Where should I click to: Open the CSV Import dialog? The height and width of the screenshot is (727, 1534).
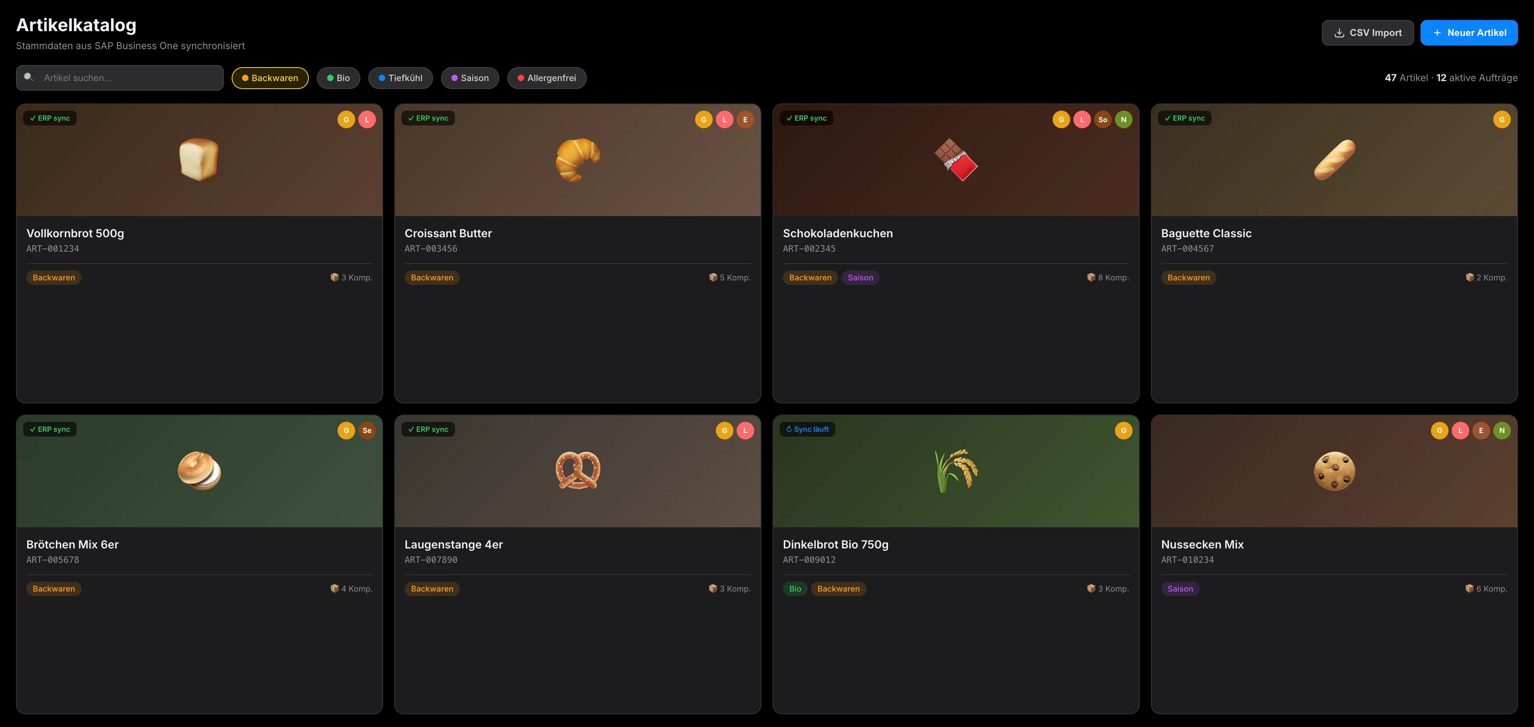coord(1367,33)
